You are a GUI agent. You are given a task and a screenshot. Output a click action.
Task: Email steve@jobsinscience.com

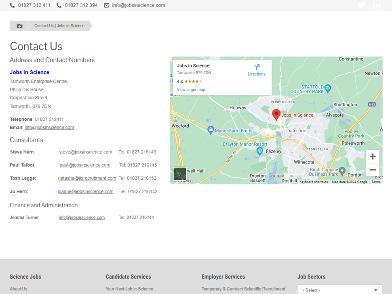pyautogui.click(x=86, y=152)
